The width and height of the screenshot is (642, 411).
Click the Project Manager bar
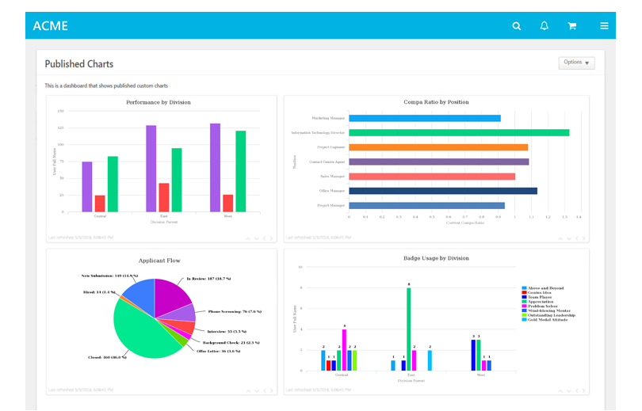click(426, 206)
